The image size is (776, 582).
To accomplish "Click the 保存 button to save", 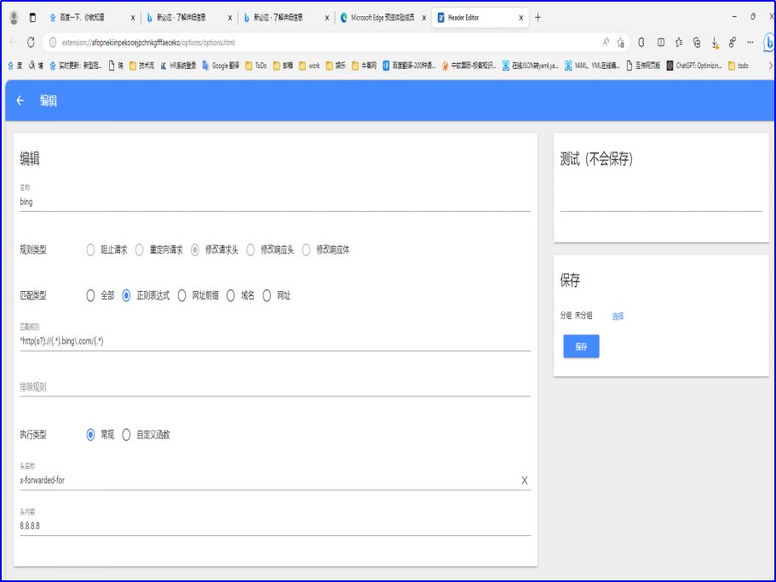I will pyautogui.click(x=580, y=346).
